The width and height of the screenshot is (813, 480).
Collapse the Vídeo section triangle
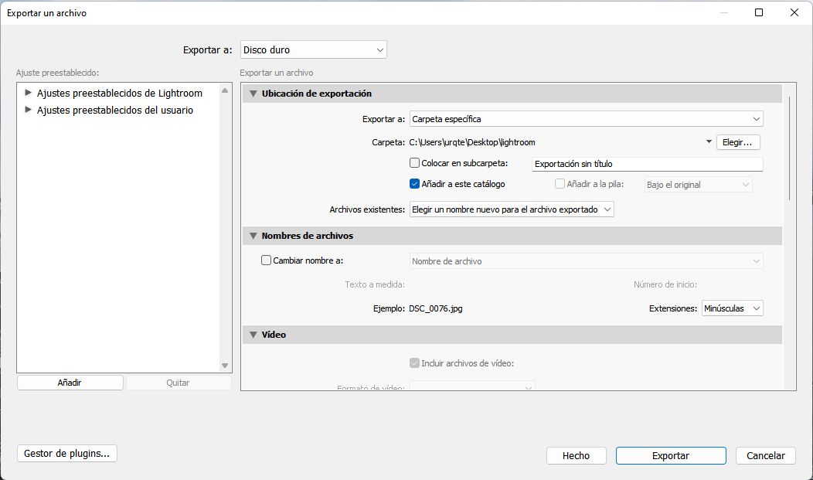pyautogui.click(x=253, y=335)
